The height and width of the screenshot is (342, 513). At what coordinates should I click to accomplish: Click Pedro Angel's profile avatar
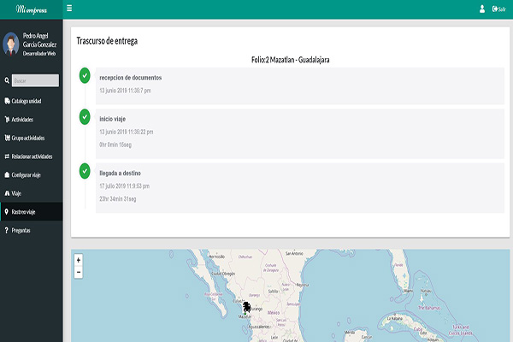11,43
